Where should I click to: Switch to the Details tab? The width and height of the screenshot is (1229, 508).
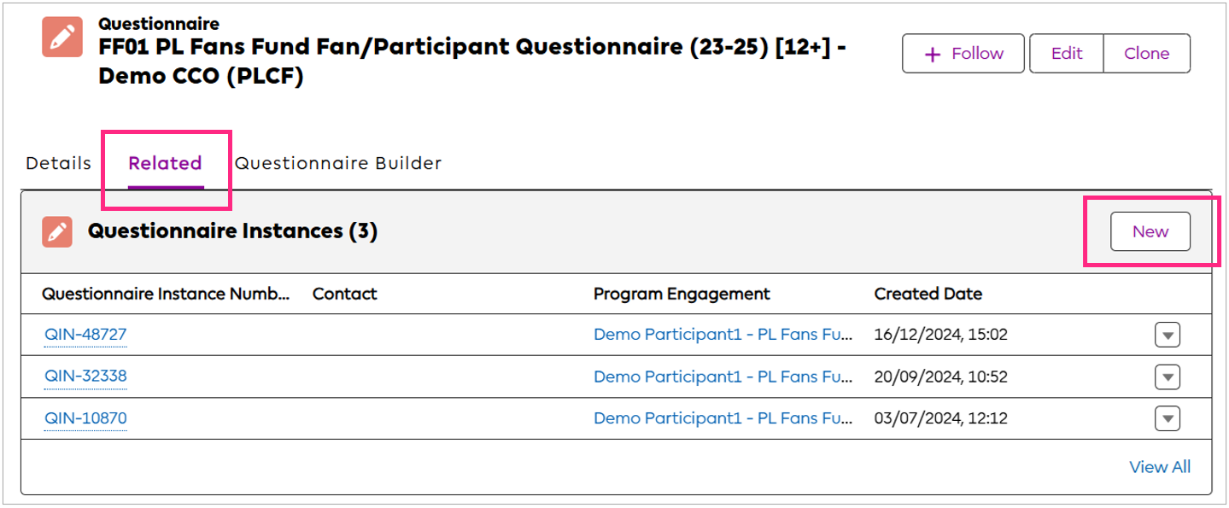point(57,162)
